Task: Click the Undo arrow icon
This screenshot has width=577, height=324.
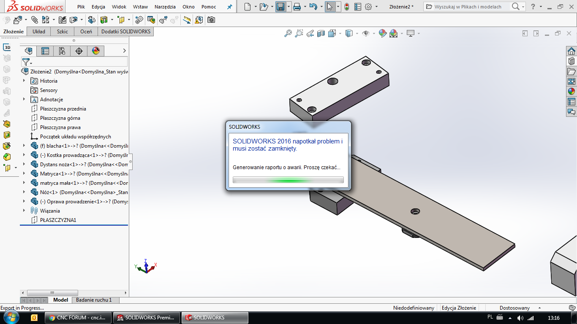Action: point(313,7)
